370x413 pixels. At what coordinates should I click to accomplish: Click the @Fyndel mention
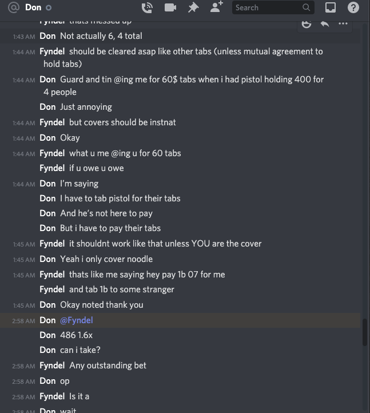click(x=76, y=320)
